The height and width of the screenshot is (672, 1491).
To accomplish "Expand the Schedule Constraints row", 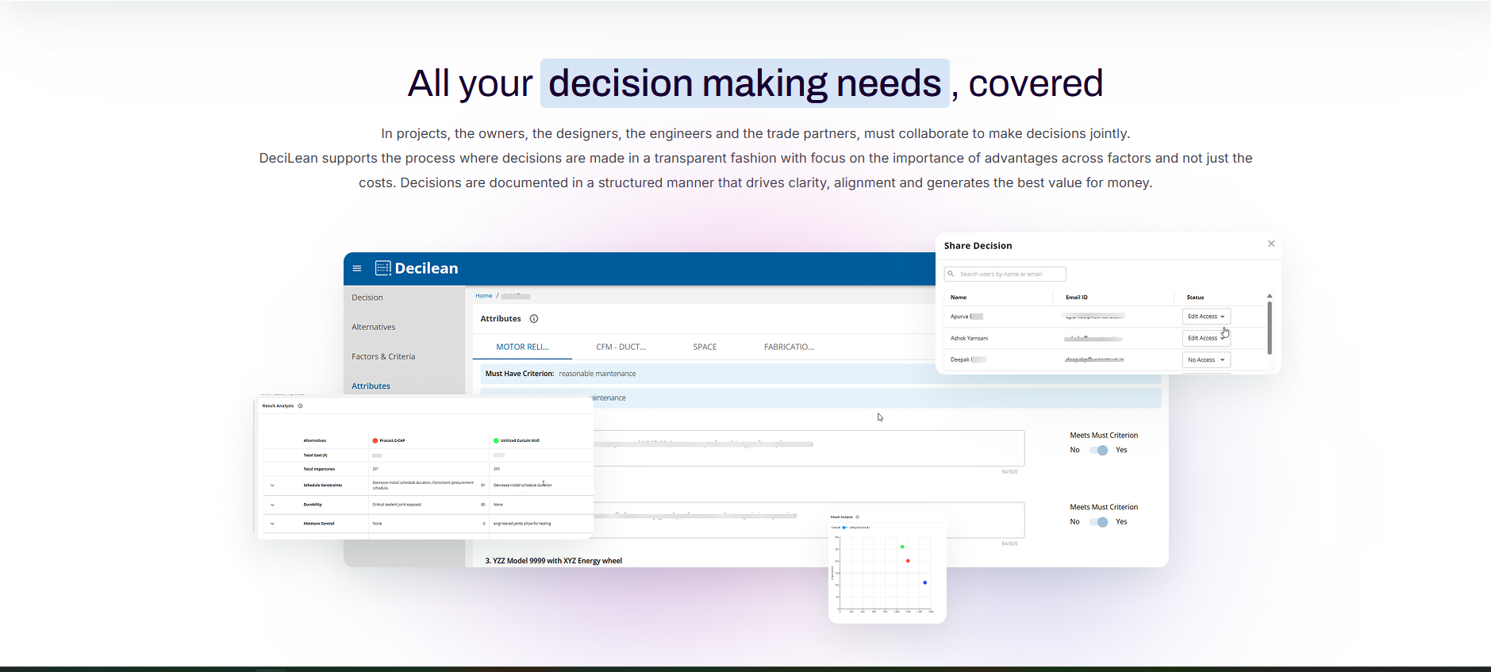I will [272, 485].
